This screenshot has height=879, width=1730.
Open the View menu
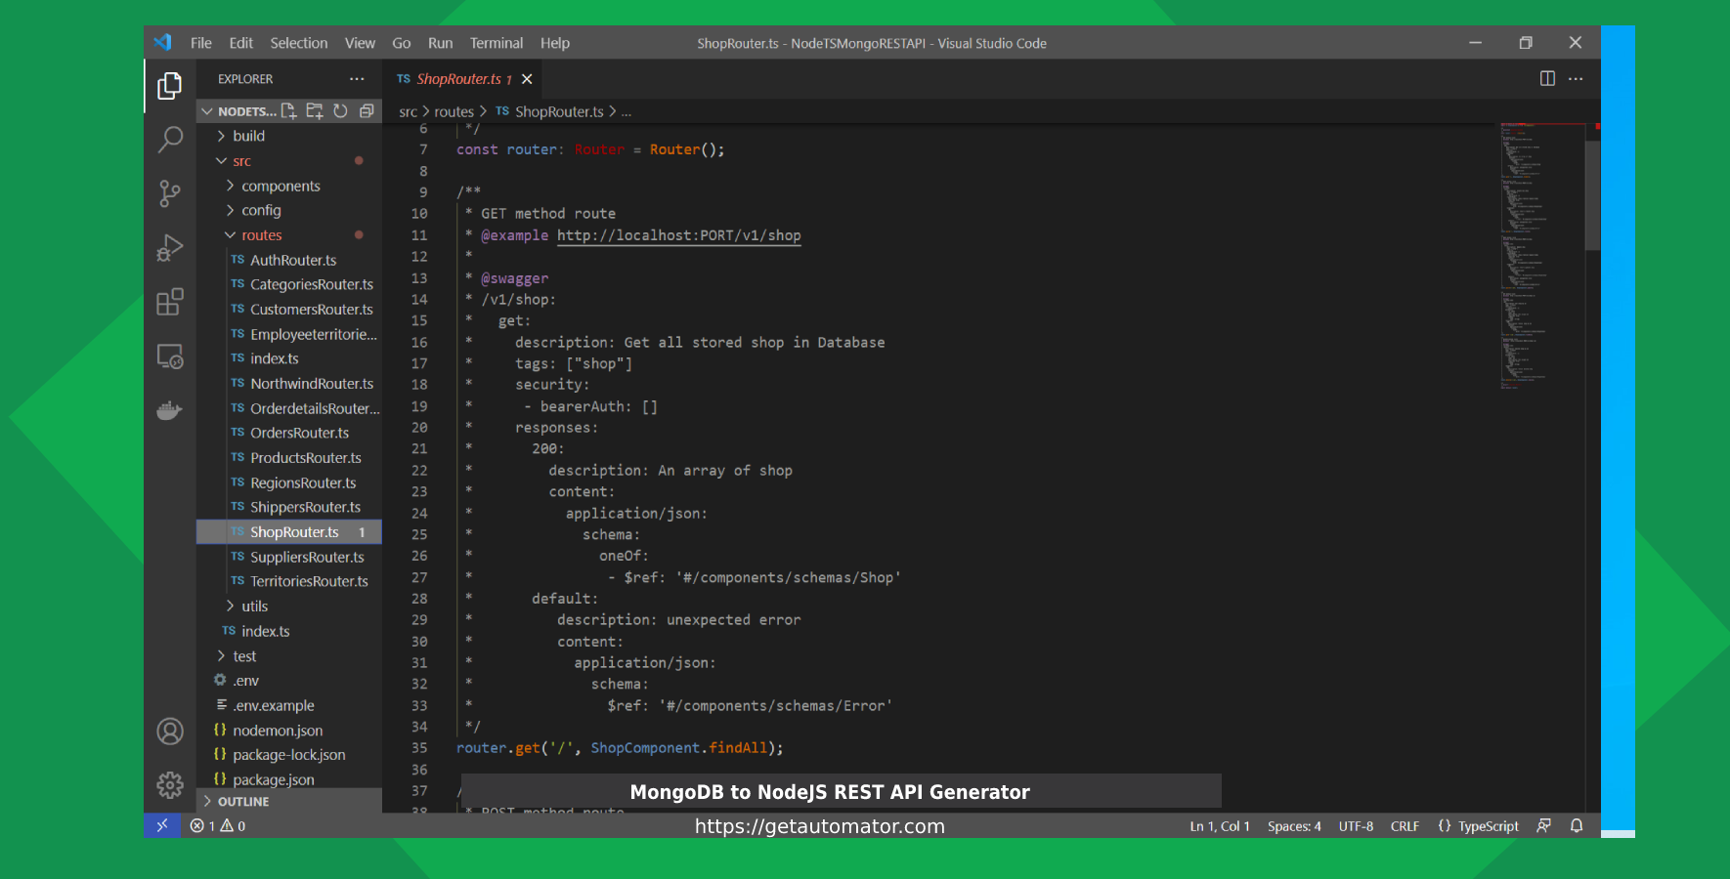[360, 43]
